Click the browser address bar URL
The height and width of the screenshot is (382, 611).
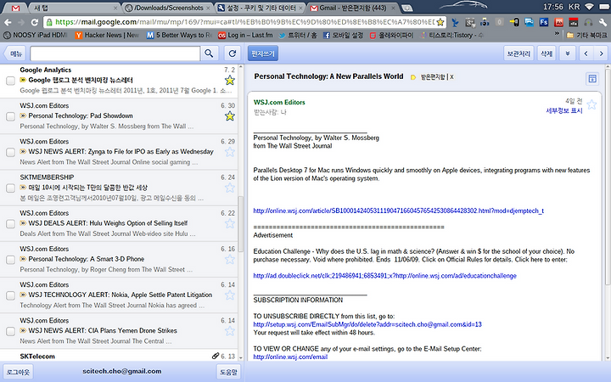244,22
